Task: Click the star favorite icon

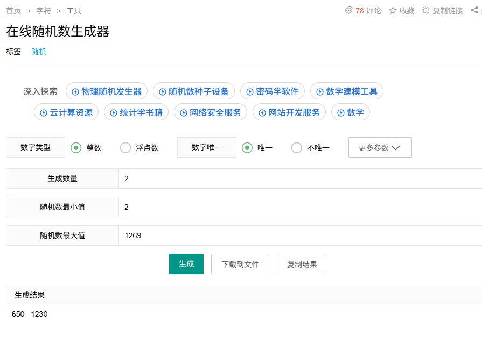Action: coord(393,11)
